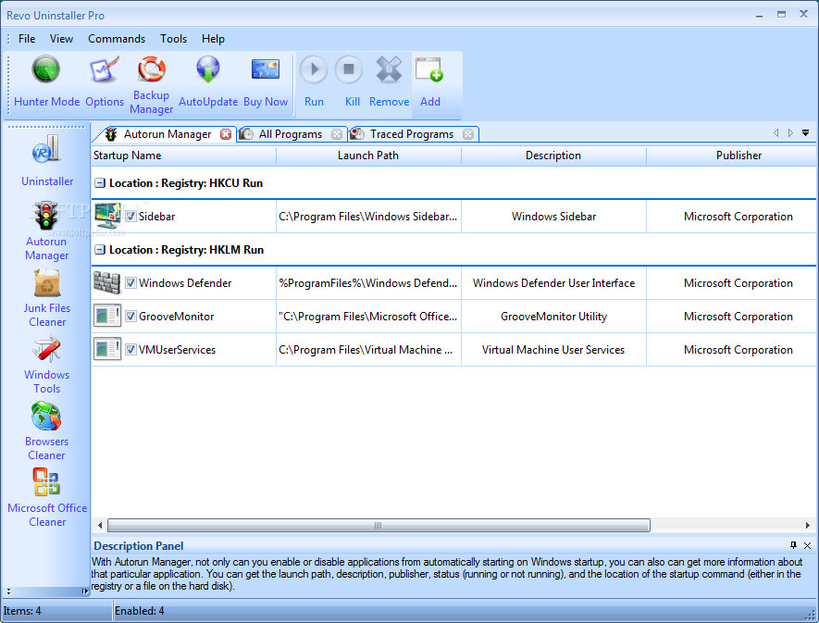Close the All Programs tab

point(337,134)
